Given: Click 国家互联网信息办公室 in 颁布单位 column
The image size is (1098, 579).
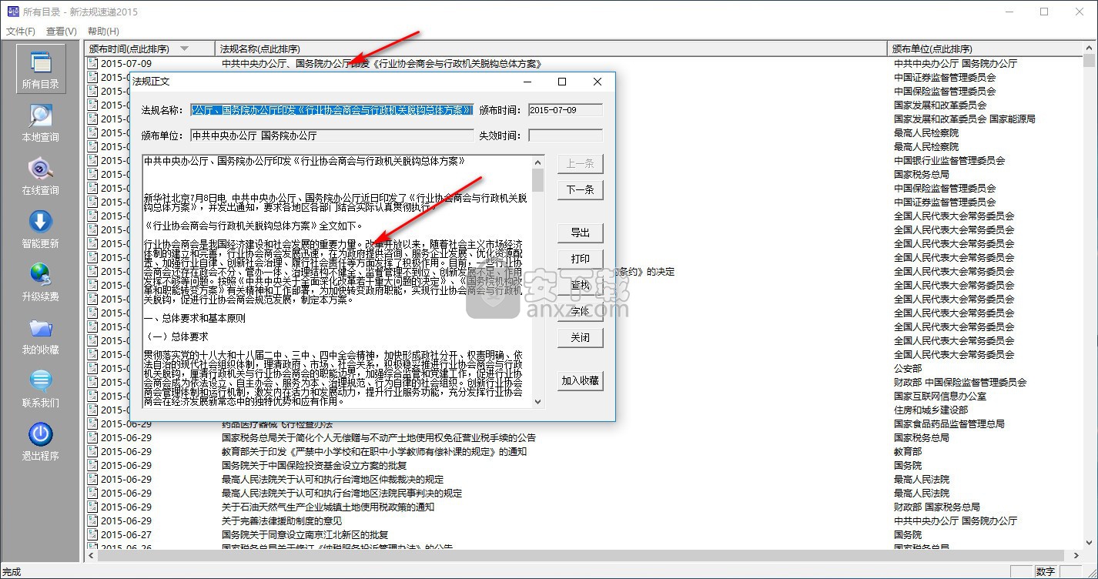Looking at the screenshot, I should click(940, 396).
